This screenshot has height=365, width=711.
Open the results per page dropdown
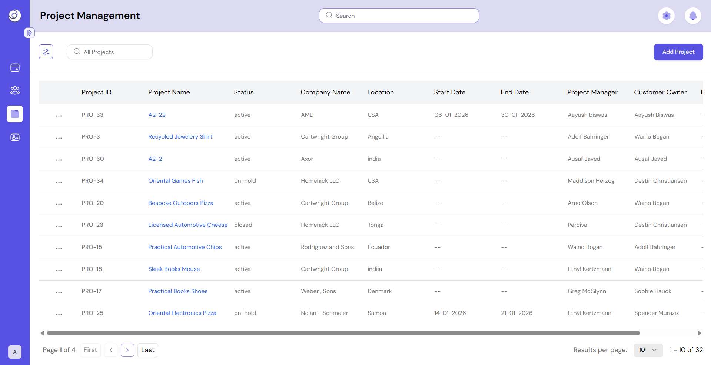(x=648, y=350)
